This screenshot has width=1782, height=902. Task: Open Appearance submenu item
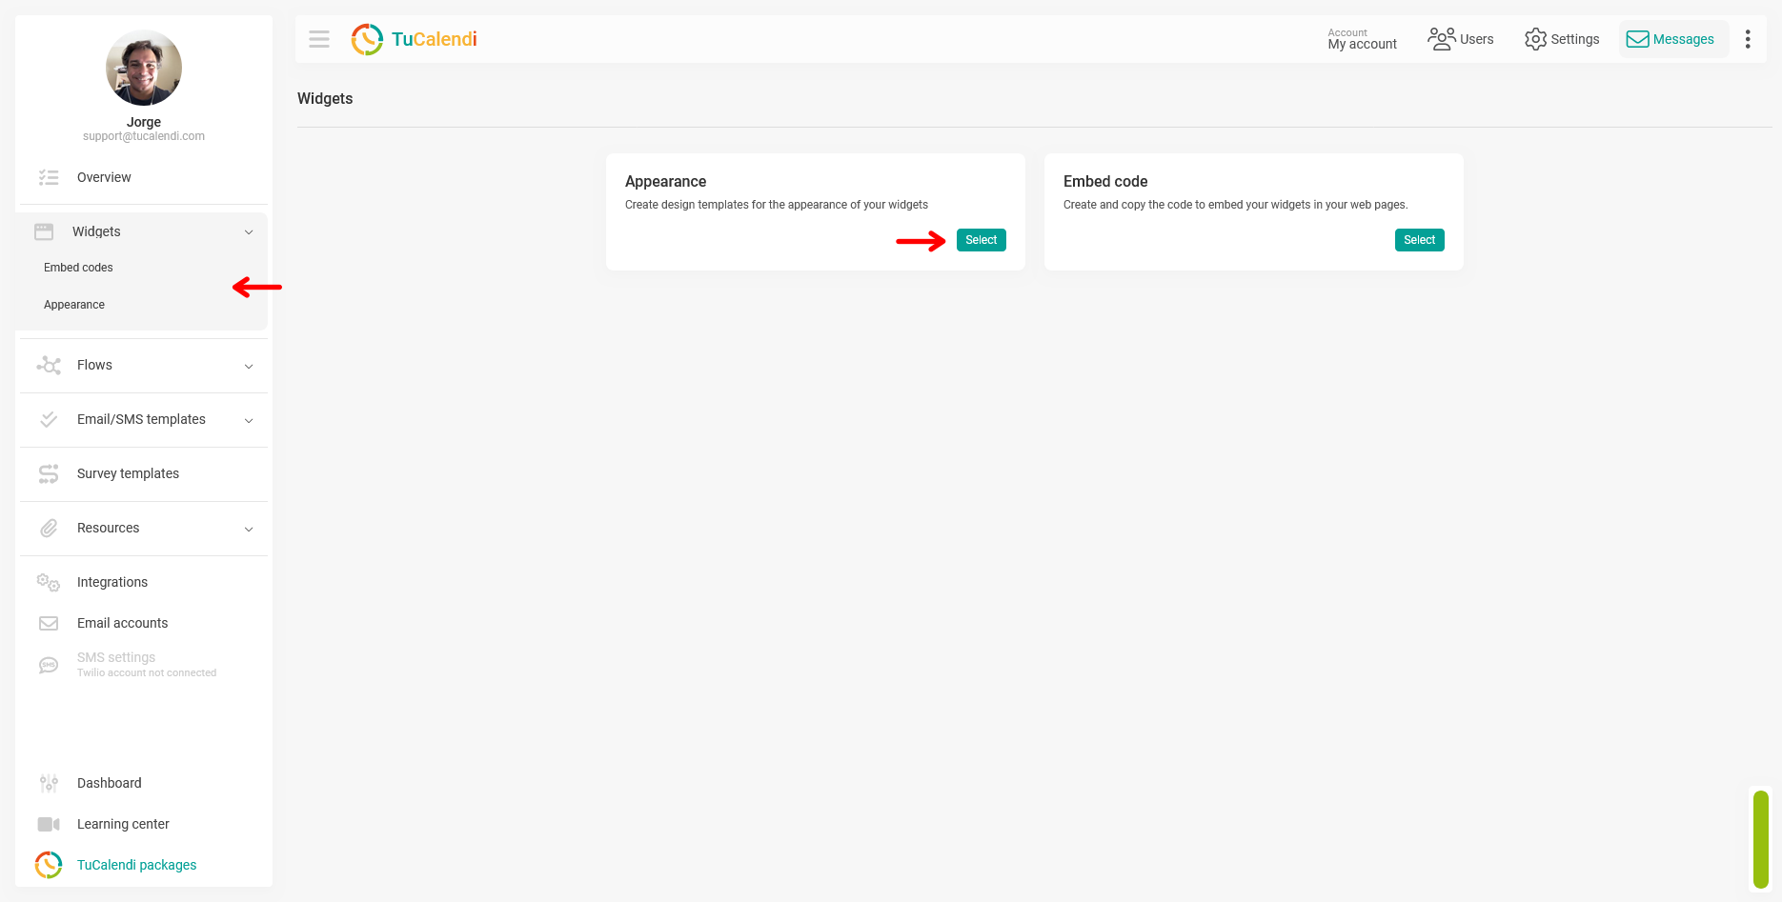74,305
